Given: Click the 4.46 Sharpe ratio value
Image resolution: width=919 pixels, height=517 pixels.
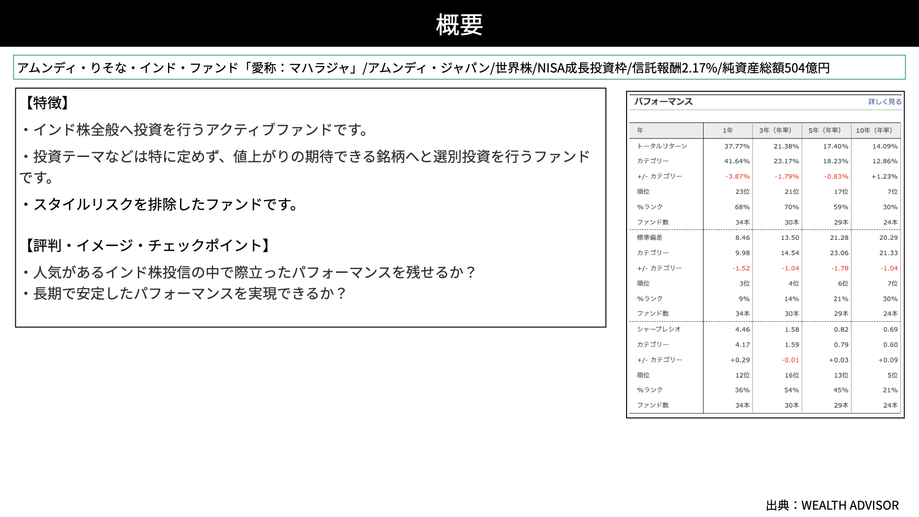Looking at the screenshot, I should coord(742,329).
